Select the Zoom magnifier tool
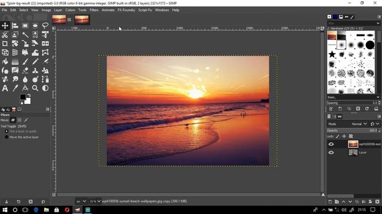 pyautogui.click(x=35, y=88)
